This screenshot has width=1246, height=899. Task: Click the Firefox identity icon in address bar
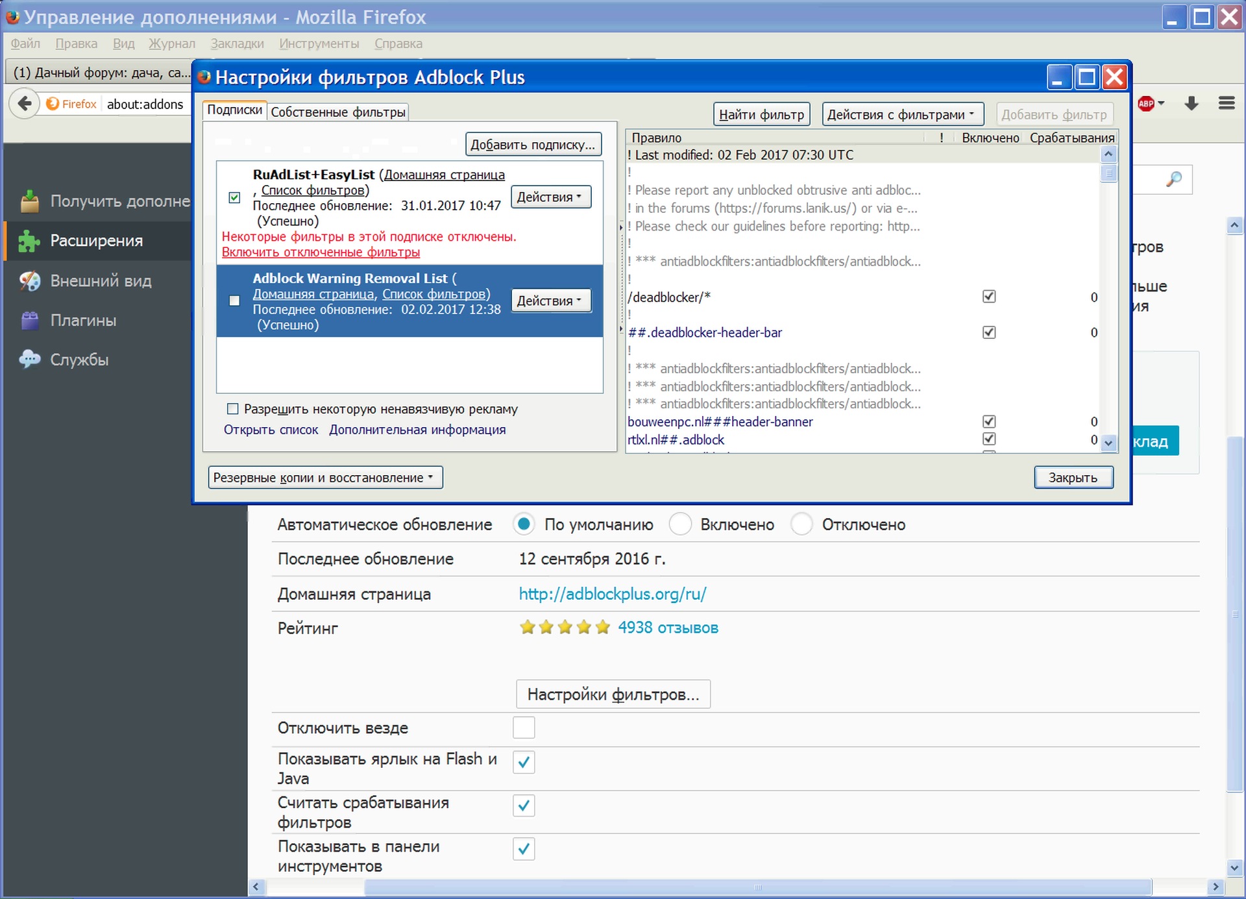(71, 104)
